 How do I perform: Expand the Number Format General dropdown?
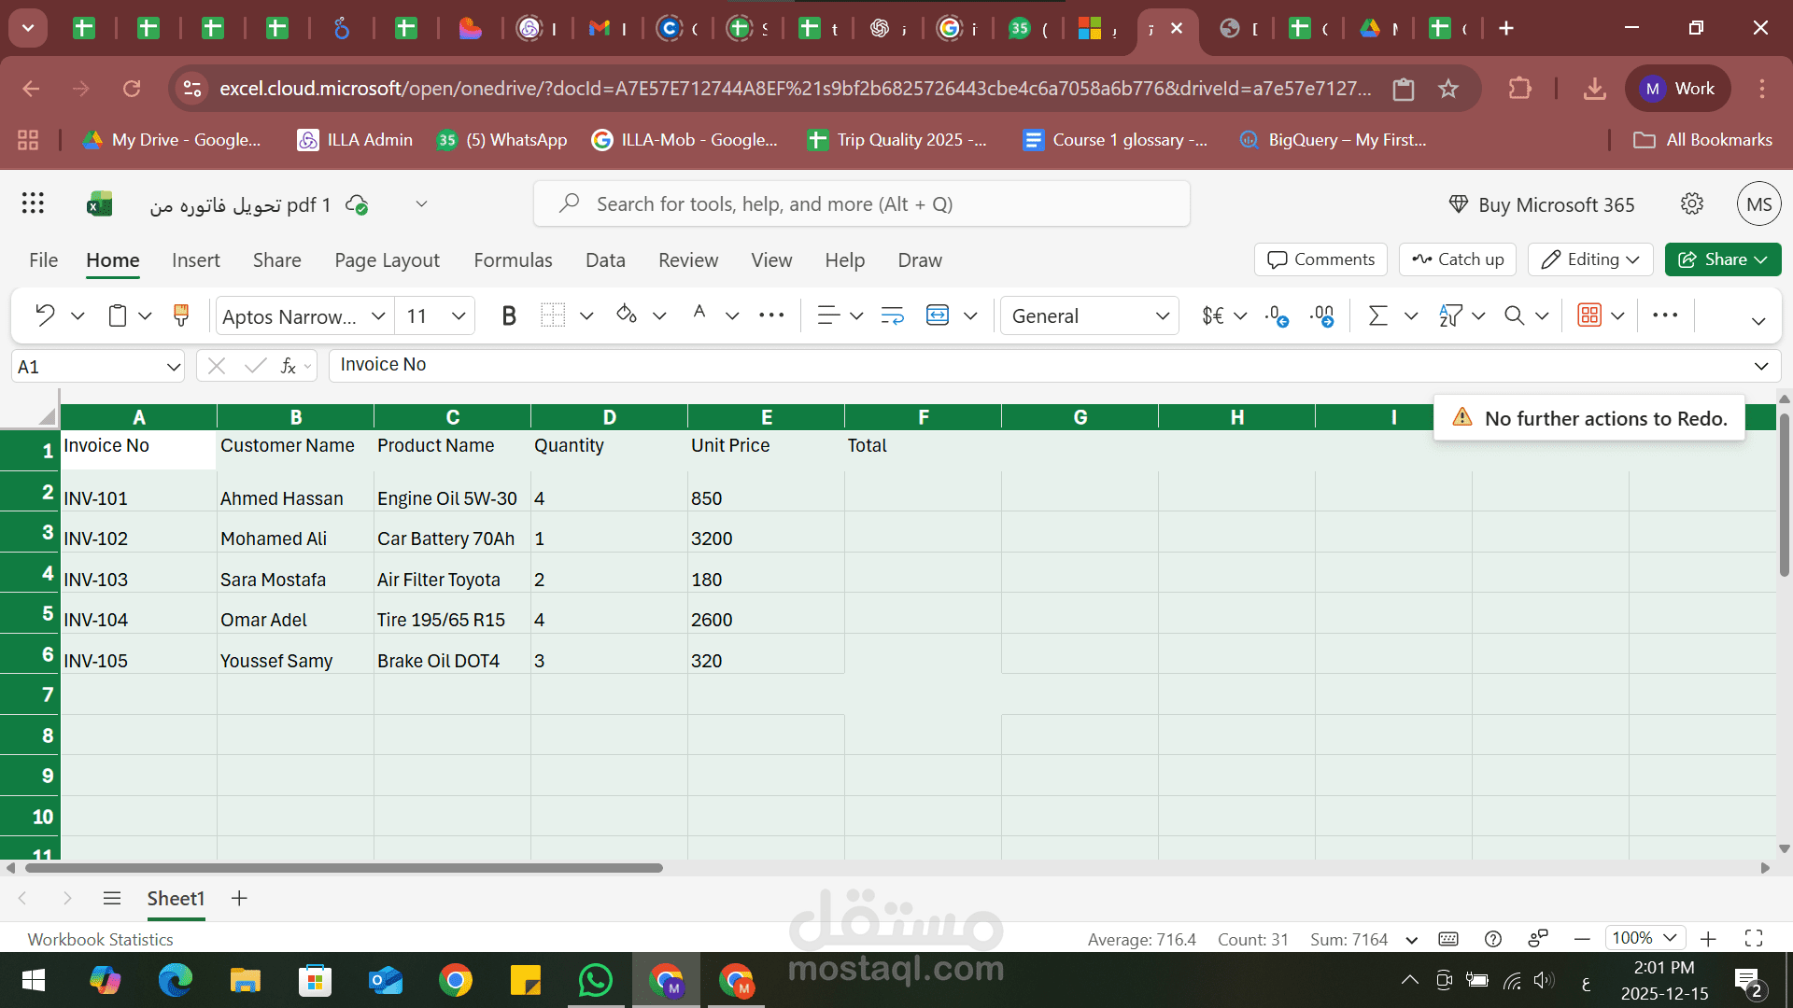tap(1162, 315)
